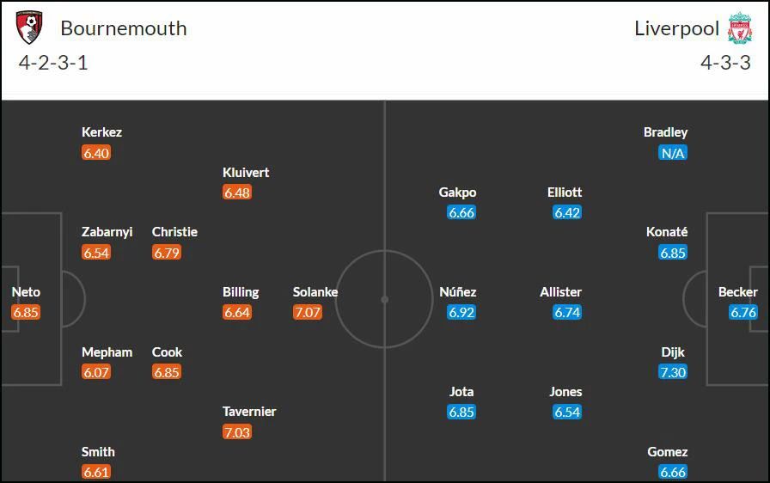Select player Billing in midfield
Viewport: 770px width, 483px height.
241,292
